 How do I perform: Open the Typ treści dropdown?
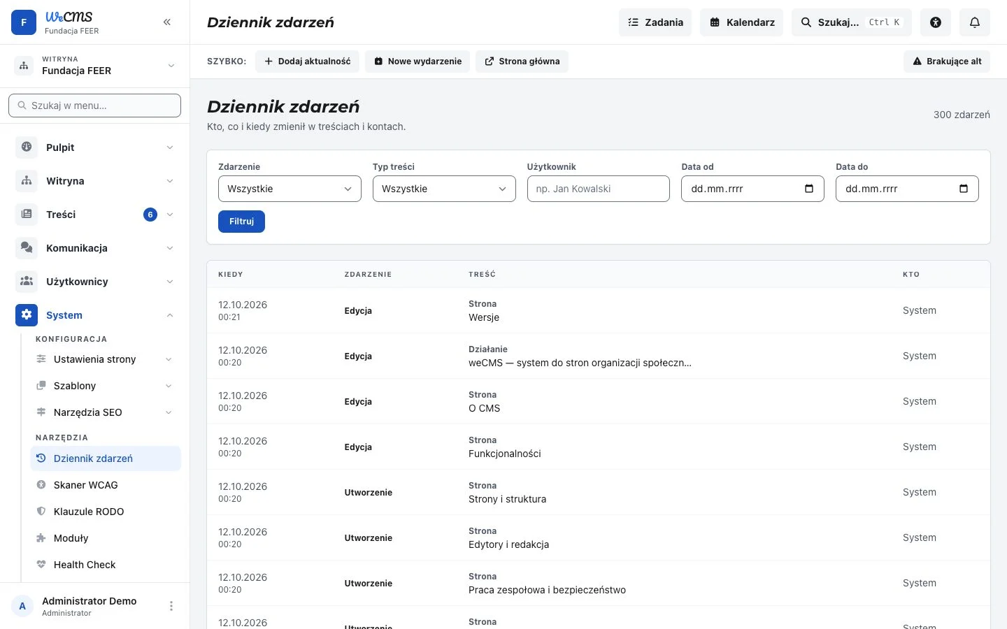pos(444,189)
